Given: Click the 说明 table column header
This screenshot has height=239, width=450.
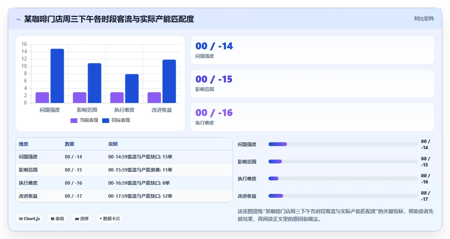Looking at the screenshot, I should [x=113, y=144].
